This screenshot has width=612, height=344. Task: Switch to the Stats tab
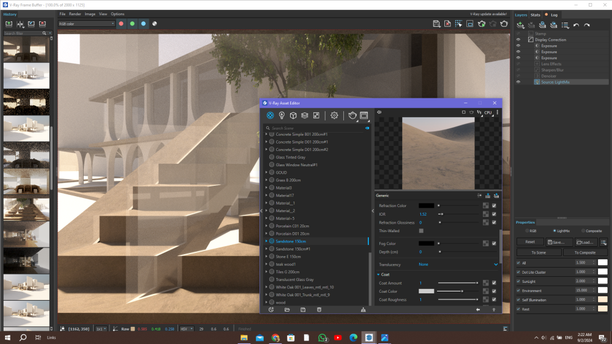coord(535,15)
